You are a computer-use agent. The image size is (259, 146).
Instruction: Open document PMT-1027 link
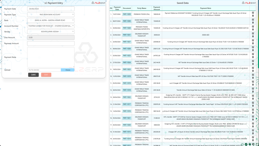(x=127, y=42)
